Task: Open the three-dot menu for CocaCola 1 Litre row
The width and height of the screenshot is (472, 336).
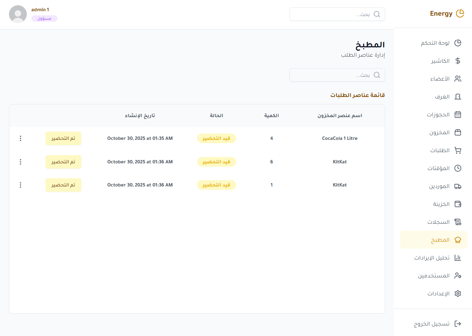Action: [21, 138]
